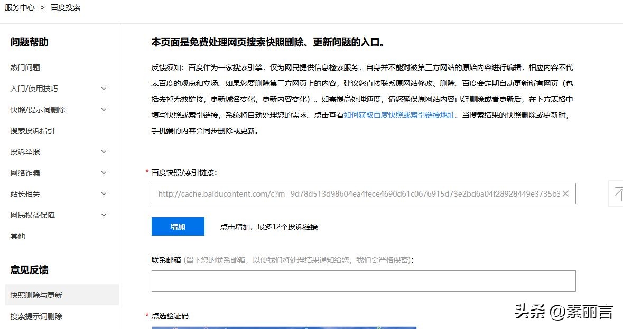Click the 服务中心 breadcrumb link
The width and height of the screenshot is (623, 329).
coord(20,7)
